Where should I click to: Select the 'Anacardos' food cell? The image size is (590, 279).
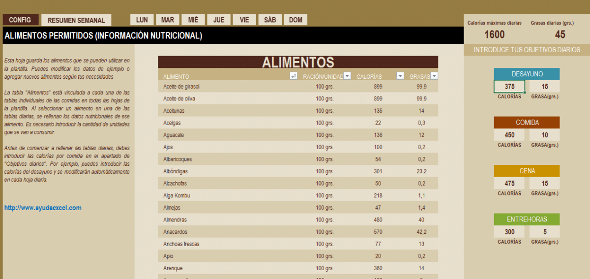[x=176, y=232]
